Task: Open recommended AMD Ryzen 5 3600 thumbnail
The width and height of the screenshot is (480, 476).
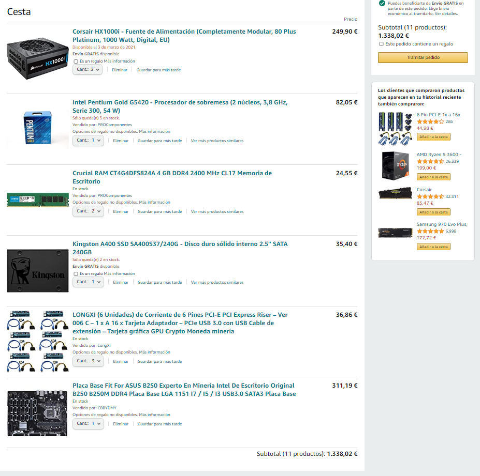Action: click(395, 165)
